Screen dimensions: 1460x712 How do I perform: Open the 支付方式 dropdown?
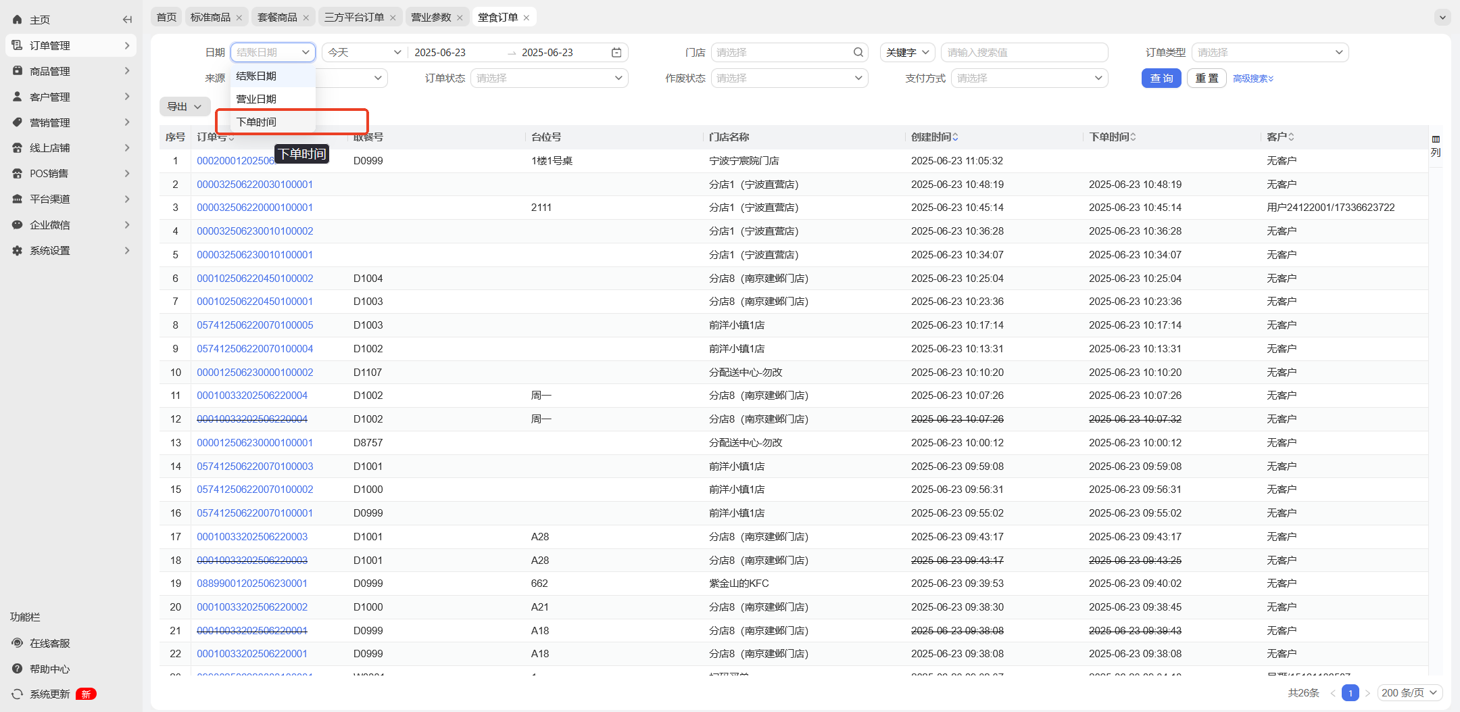click(1029, 78)
